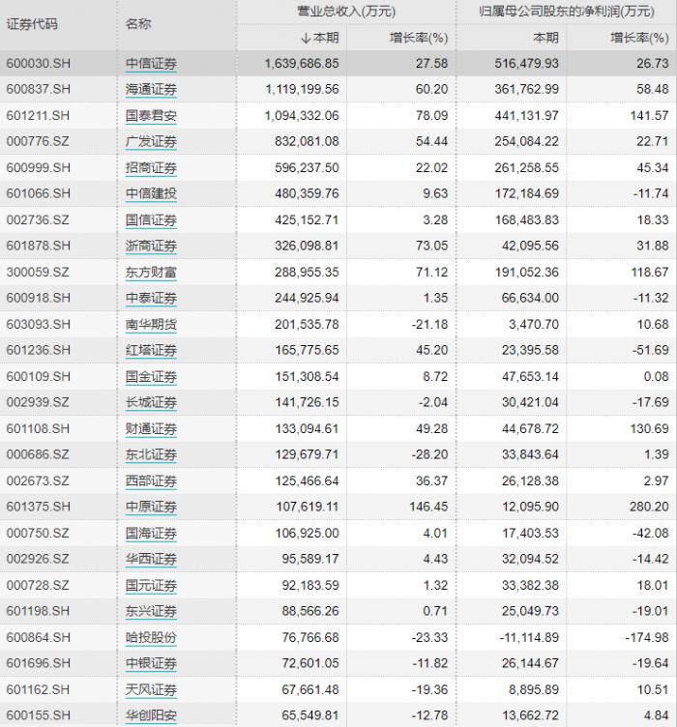This screenshot has height=727, width=677.
Task: Click net profit value 191,052.36
Action: click(527, 272)
